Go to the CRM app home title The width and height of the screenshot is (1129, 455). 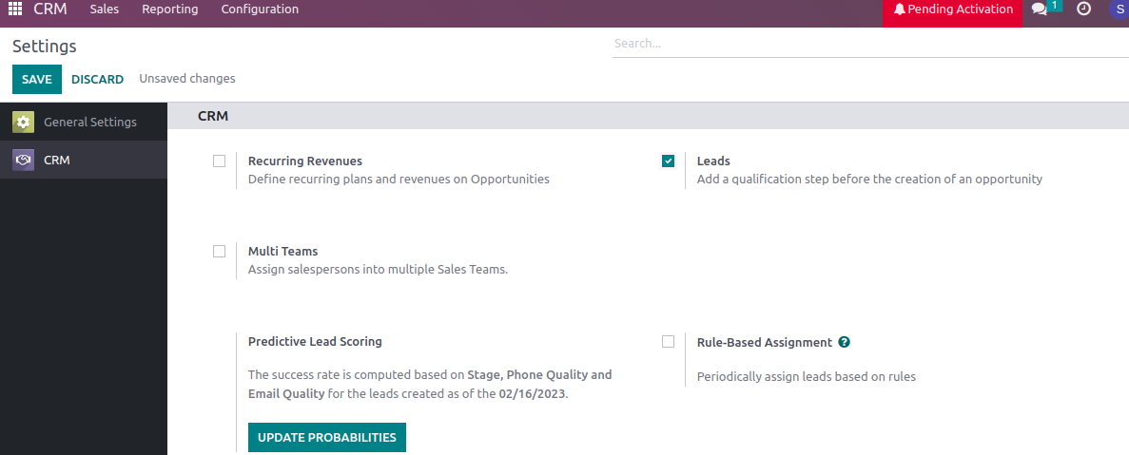tap(50, 9)
